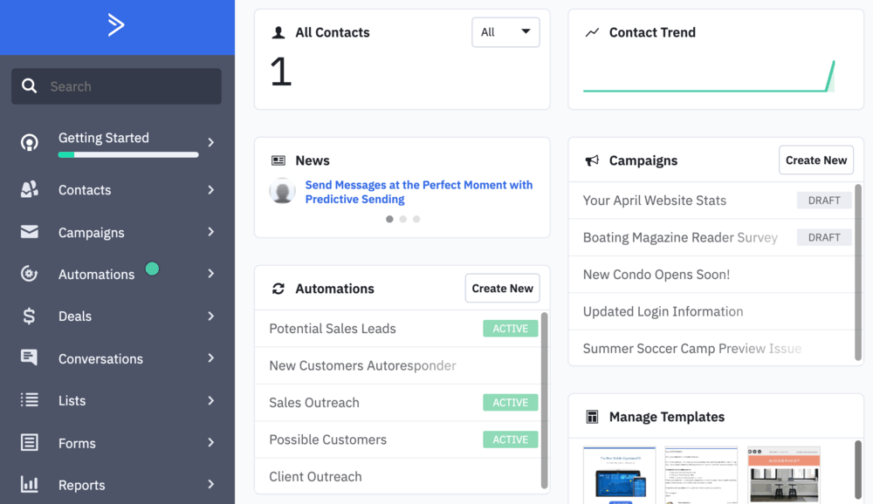Click Create New on the Campaigns panel
This screenshot has width=873, height=504.
[x=815, y=160]
